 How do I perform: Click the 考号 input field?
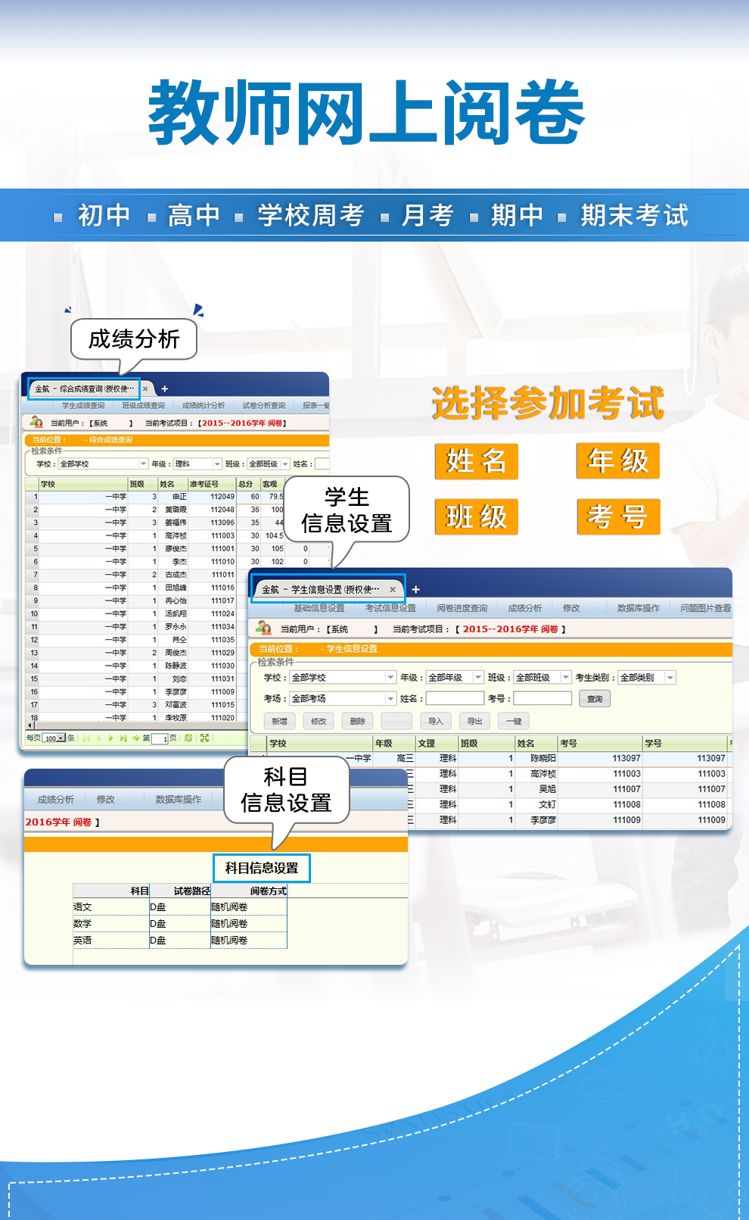pos(542,698)
